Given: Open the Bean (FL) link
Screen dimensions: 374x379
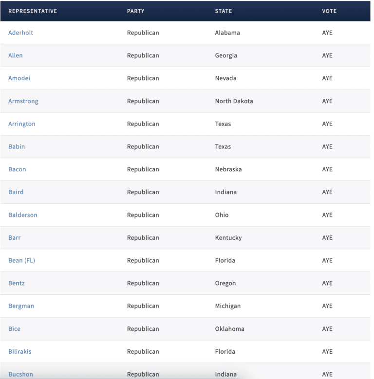Looking at the screenshot, I should coord(22,260).
